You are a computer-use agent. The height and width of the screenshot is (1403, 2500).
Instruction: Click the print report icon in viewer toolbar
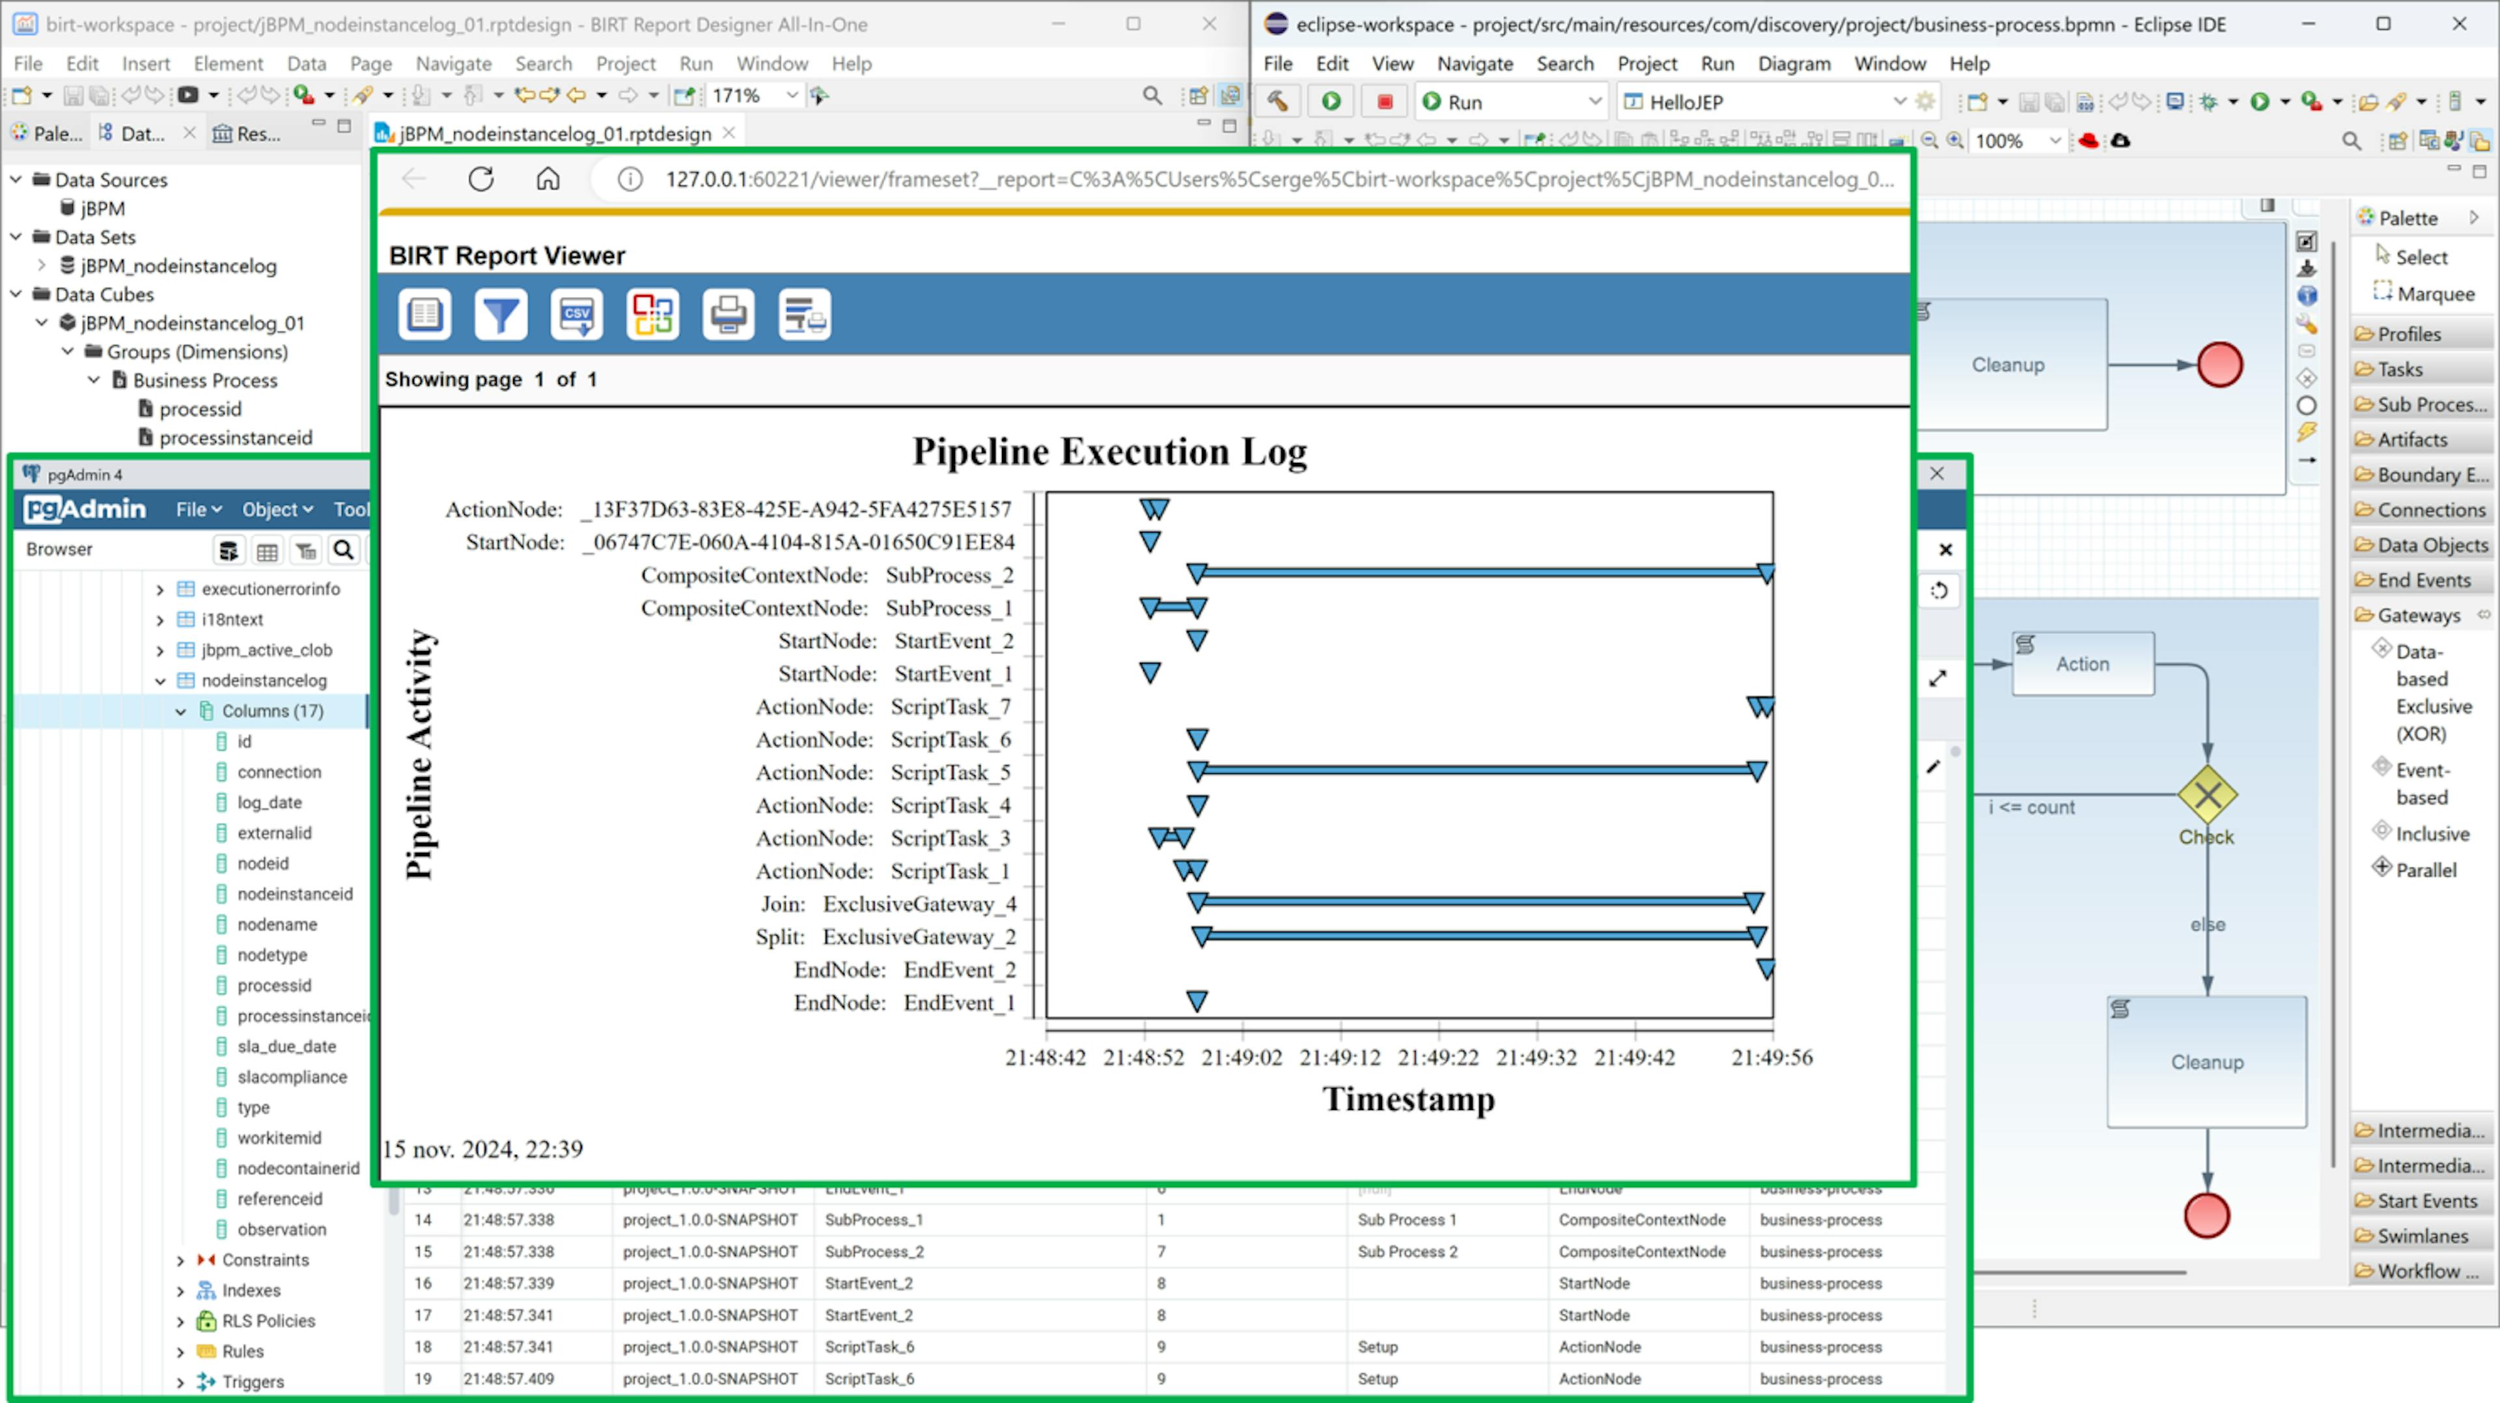pos(728,314)
